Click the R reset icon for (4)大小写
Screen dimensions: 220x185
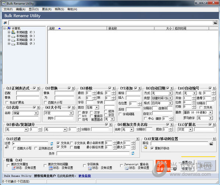73,108
